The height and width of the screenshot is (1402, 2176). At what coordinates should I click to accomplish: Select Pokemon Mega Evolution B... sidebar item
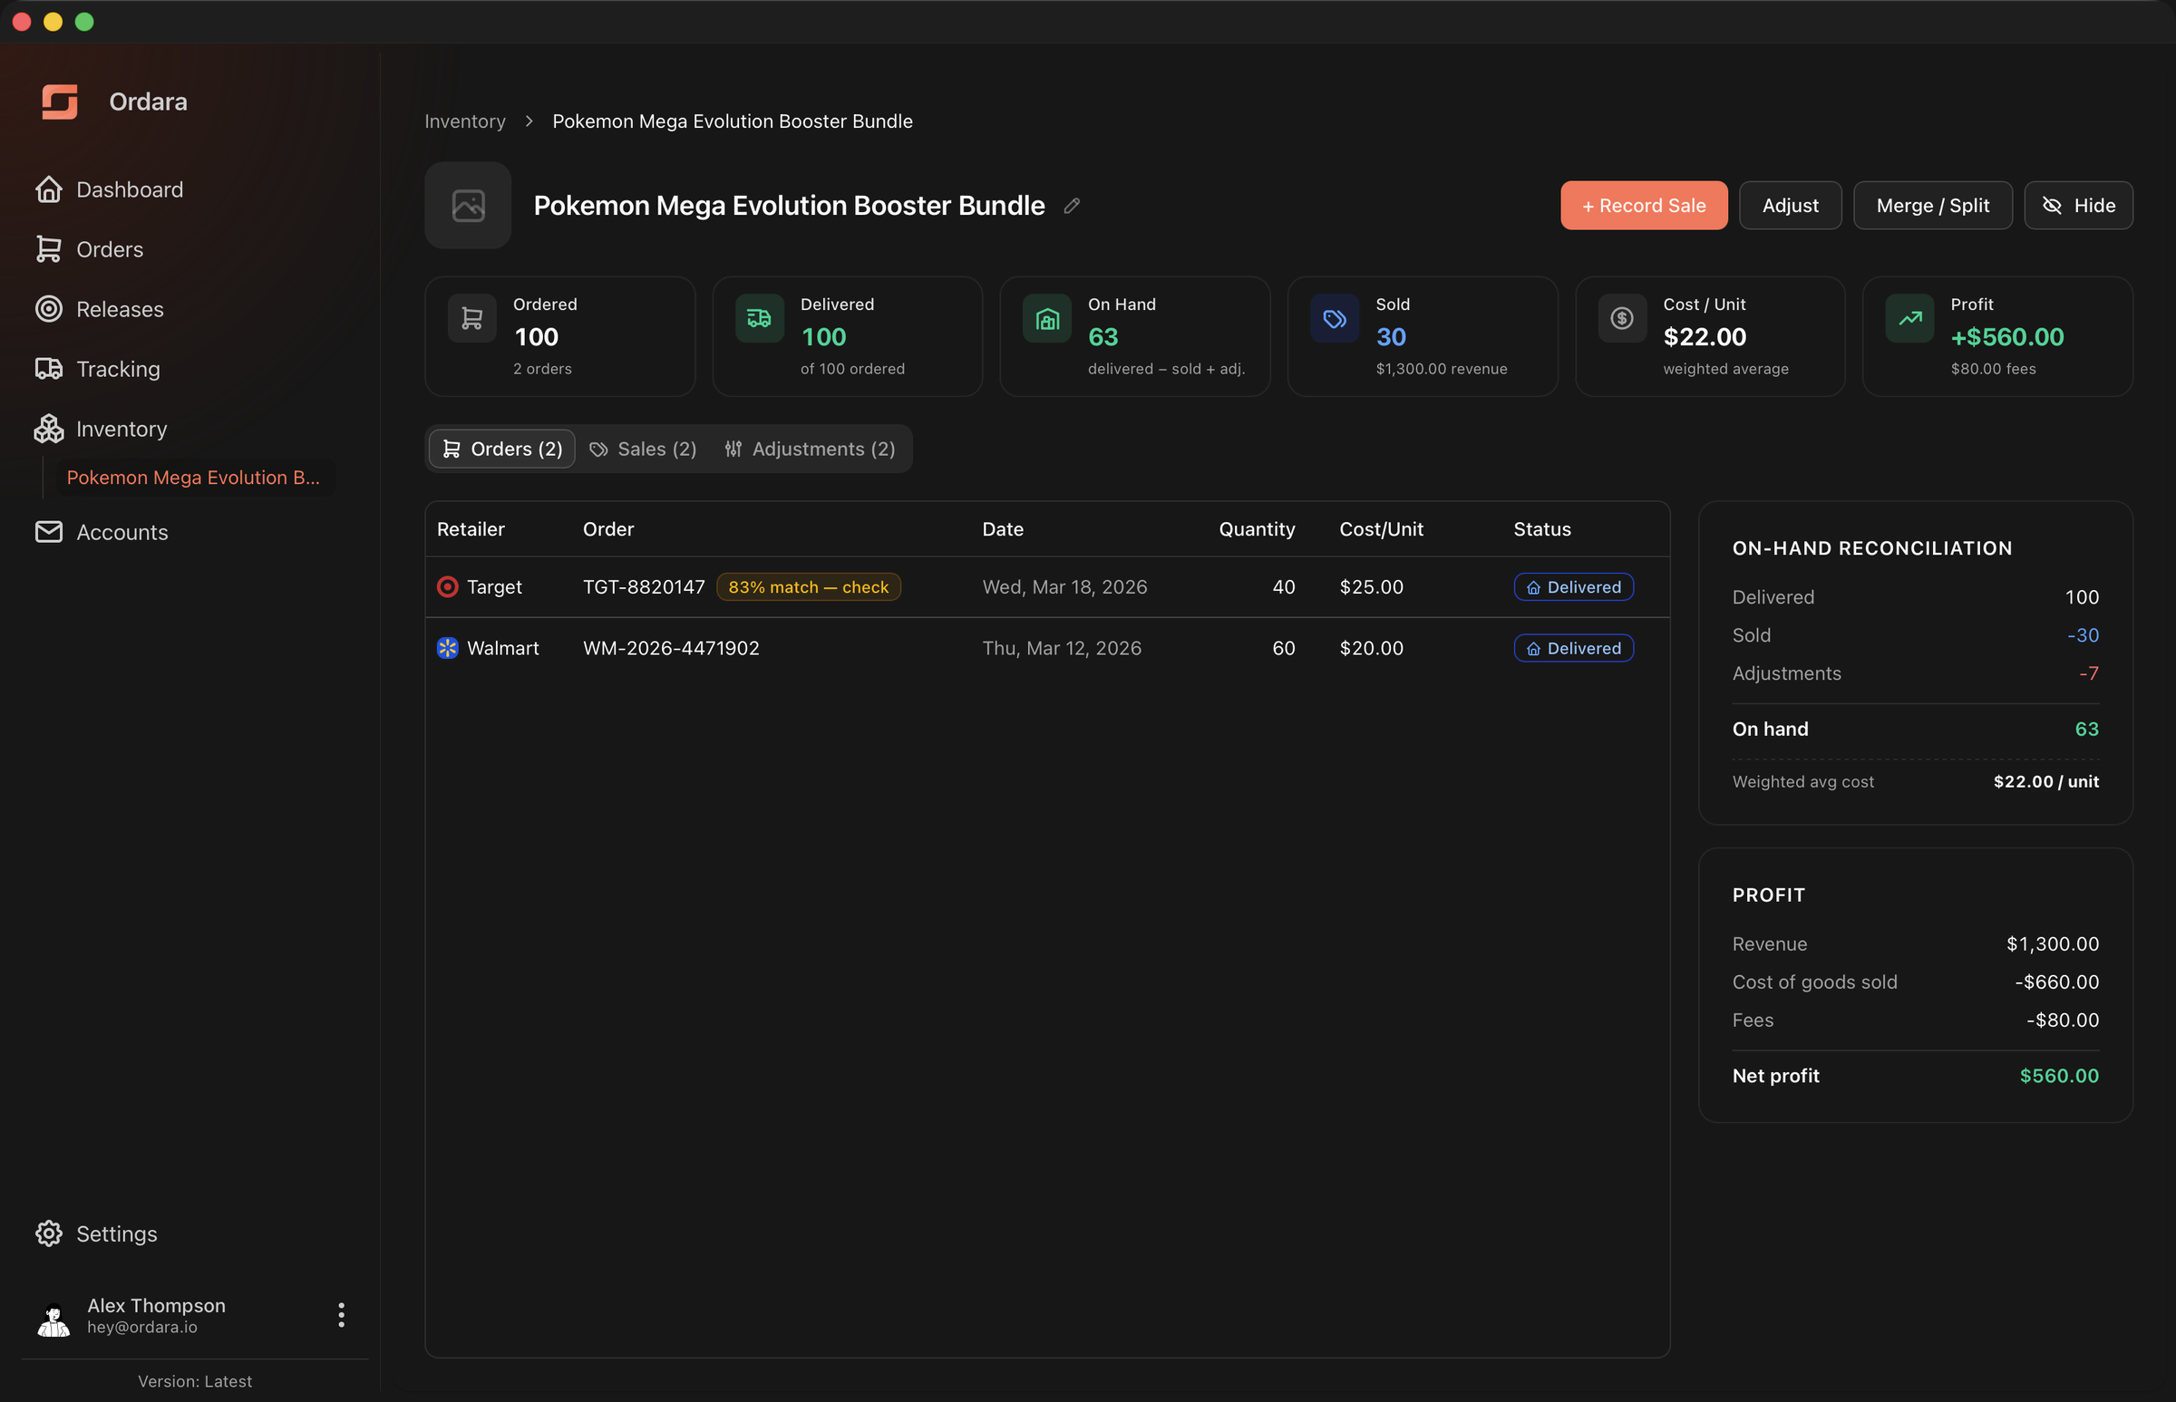pos(193,478)
